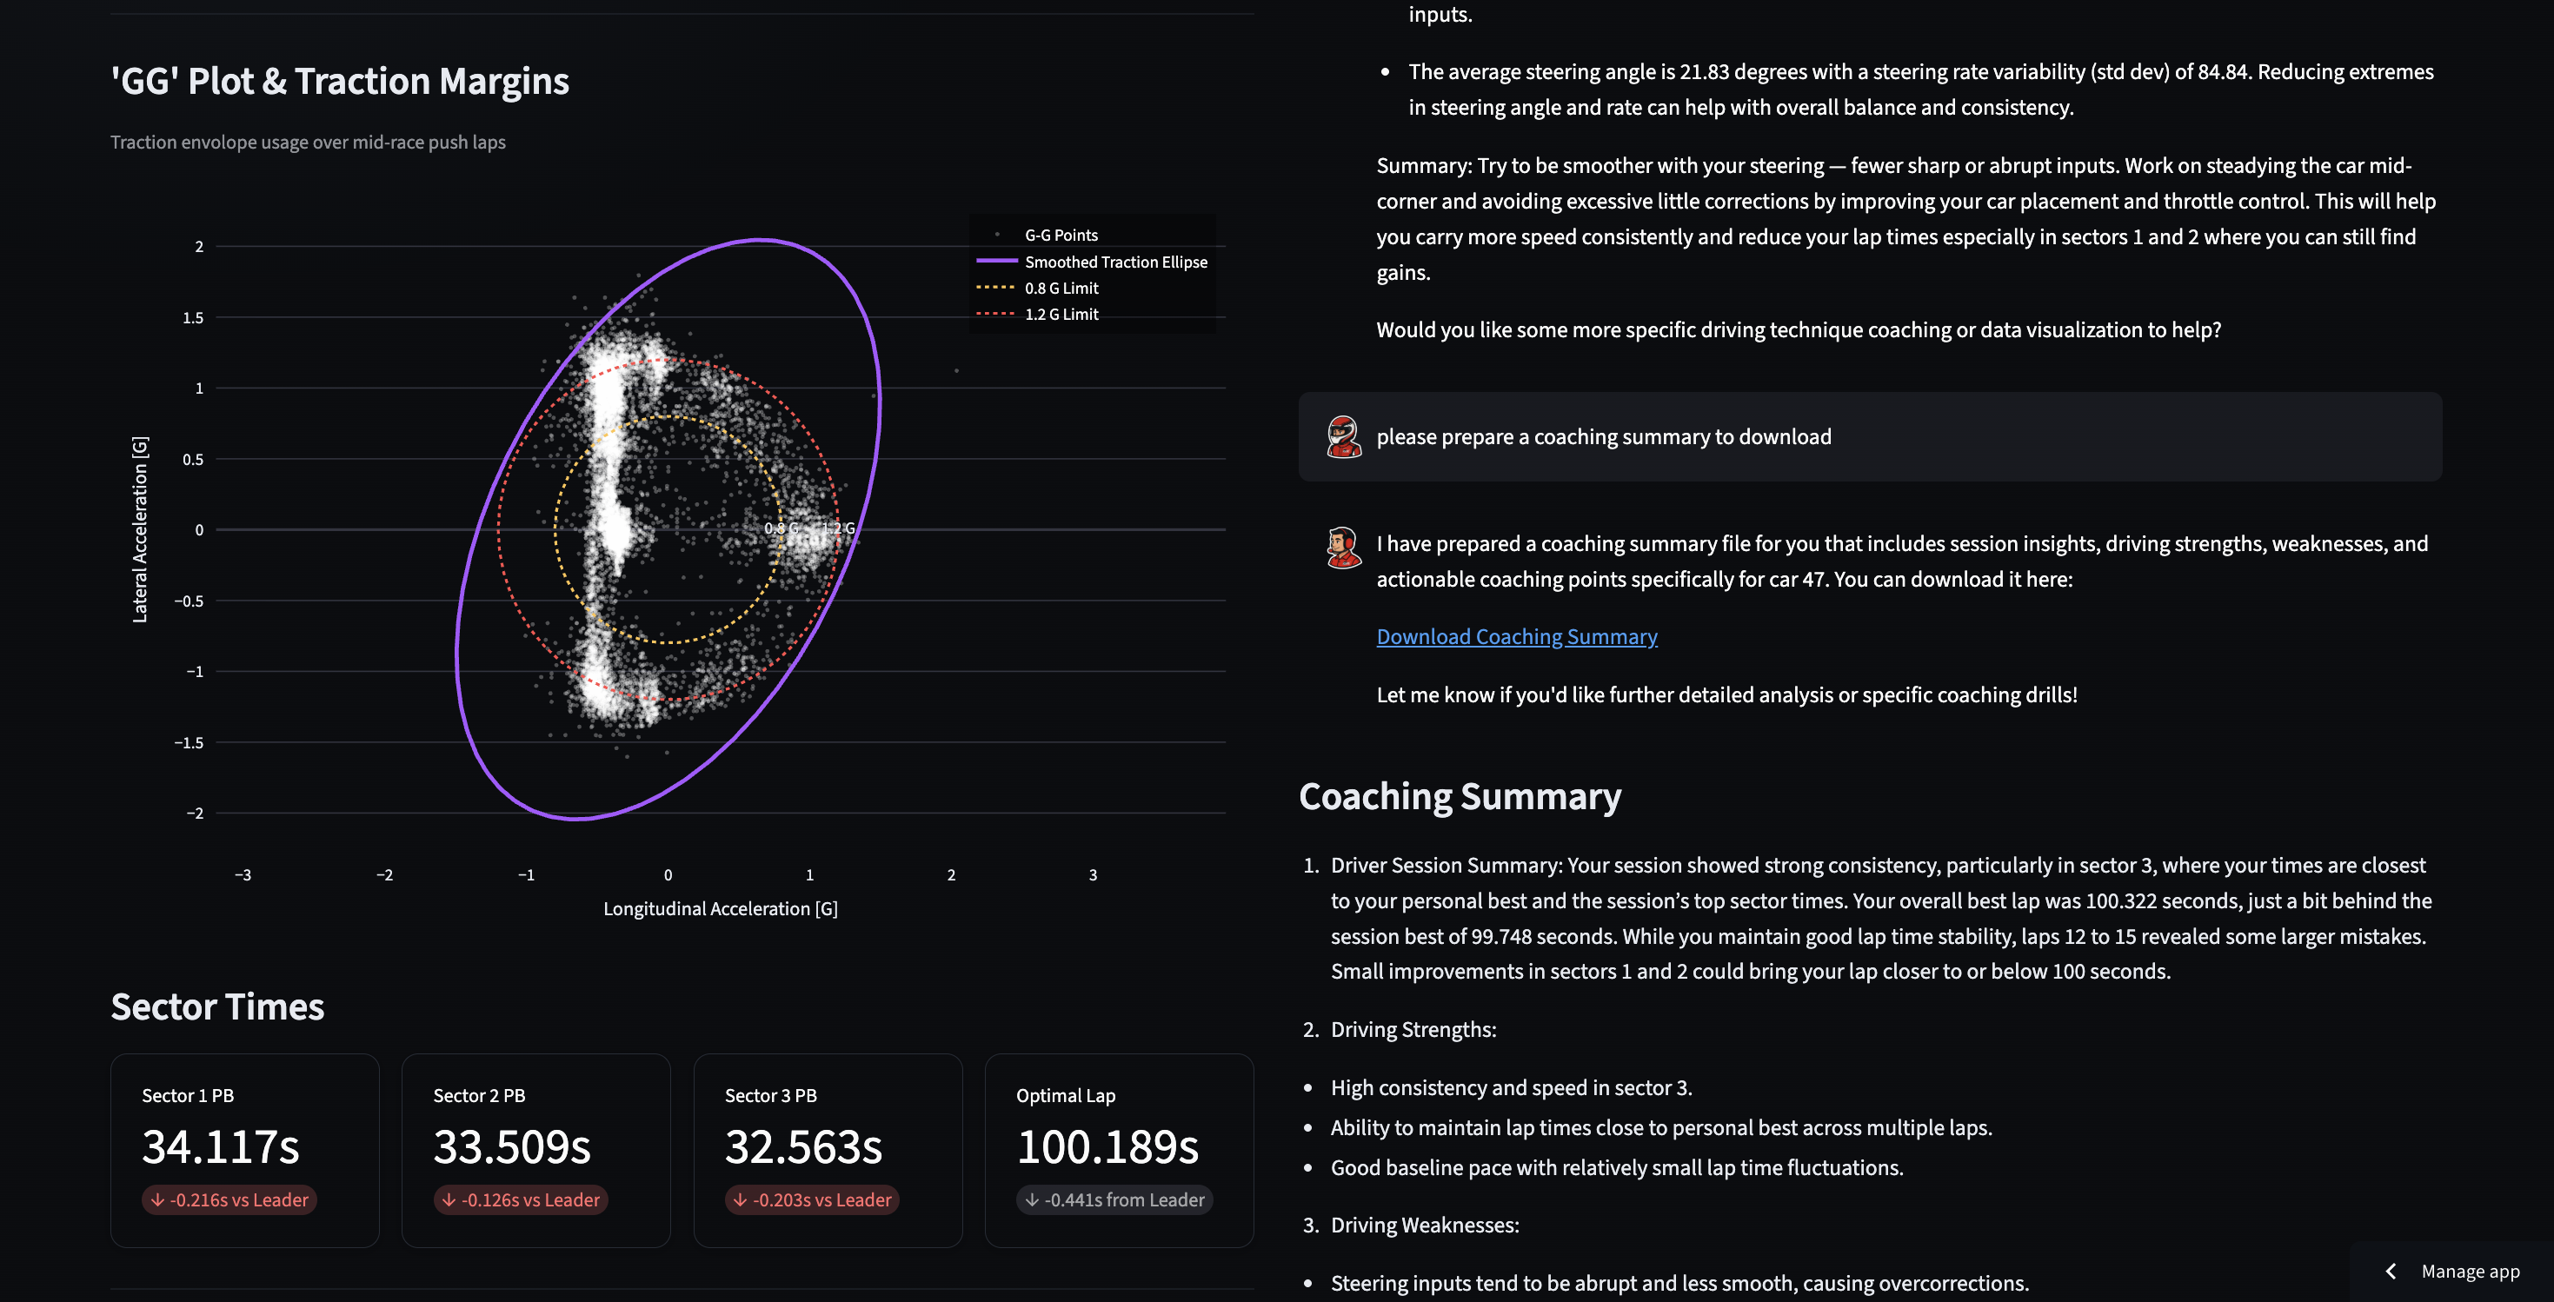The image size is (2554, 1302).
Task: Hide Smoothed Traction Ellipse trace in legend
Action: click(x=1114, y=262)
